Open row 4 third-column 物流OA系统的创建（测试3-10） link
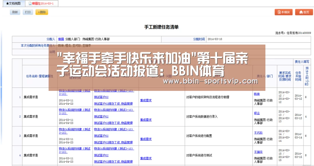Screen dimensions: 314x166 114,149
